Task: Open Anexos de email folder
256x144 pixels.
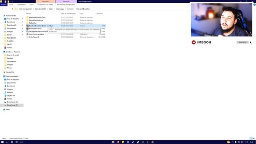Action: pos(13,55)
